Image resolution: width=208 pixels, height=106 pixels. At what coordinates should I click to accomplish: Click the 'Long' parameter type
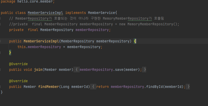point(65,87)
